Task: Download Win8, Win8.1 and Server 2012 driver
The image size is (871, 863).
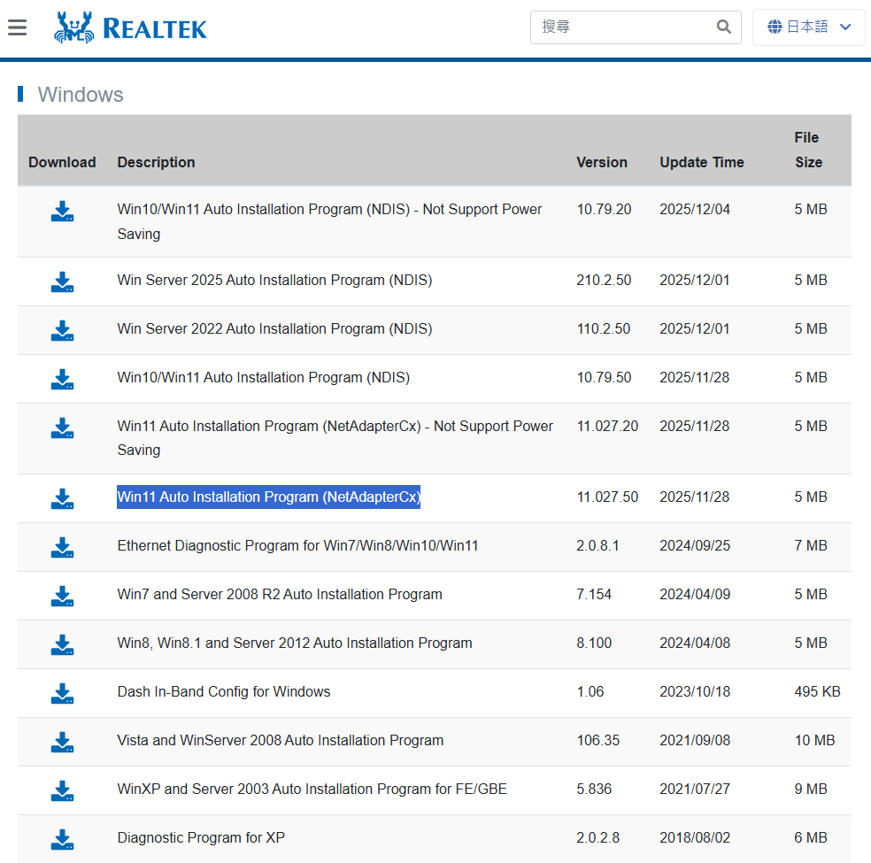Action: click(62, 644)
